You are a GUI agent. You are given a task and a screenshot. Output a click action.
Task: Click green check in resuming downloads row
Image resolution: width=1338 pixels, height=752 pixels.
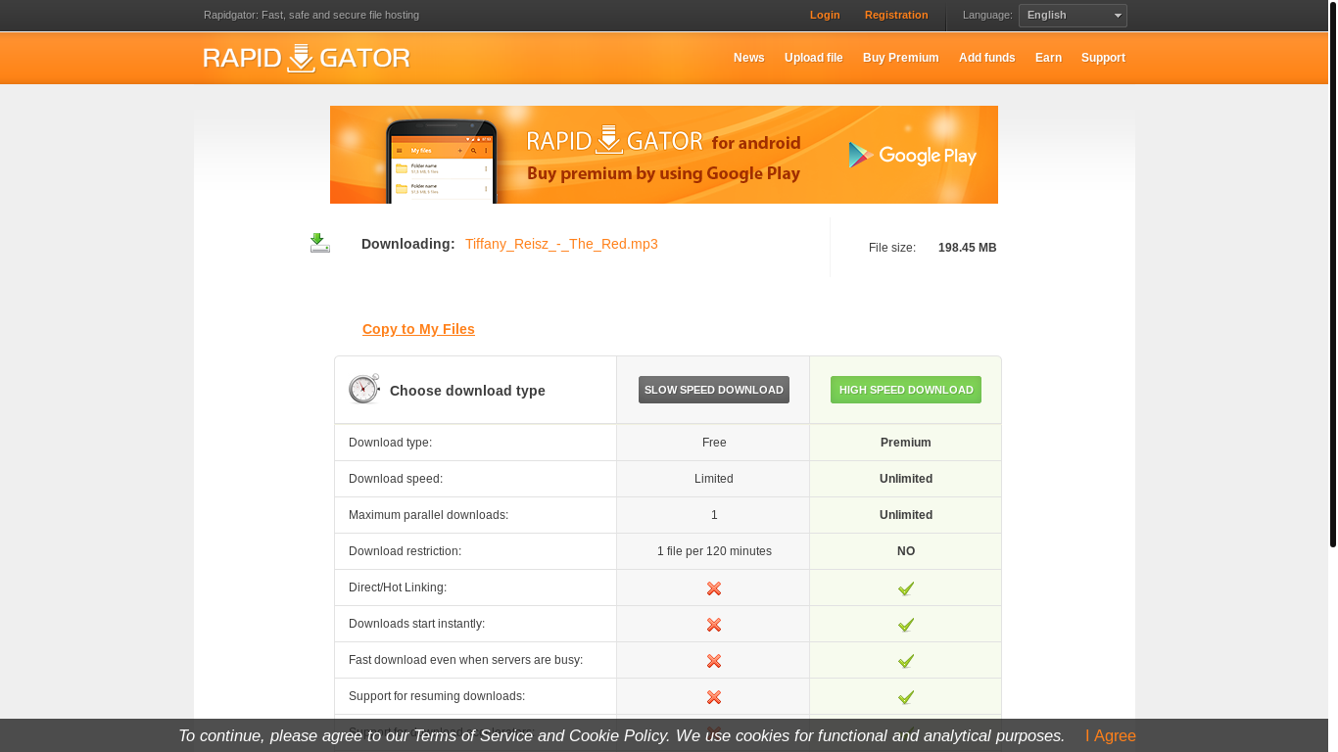(x=906, y=697)
